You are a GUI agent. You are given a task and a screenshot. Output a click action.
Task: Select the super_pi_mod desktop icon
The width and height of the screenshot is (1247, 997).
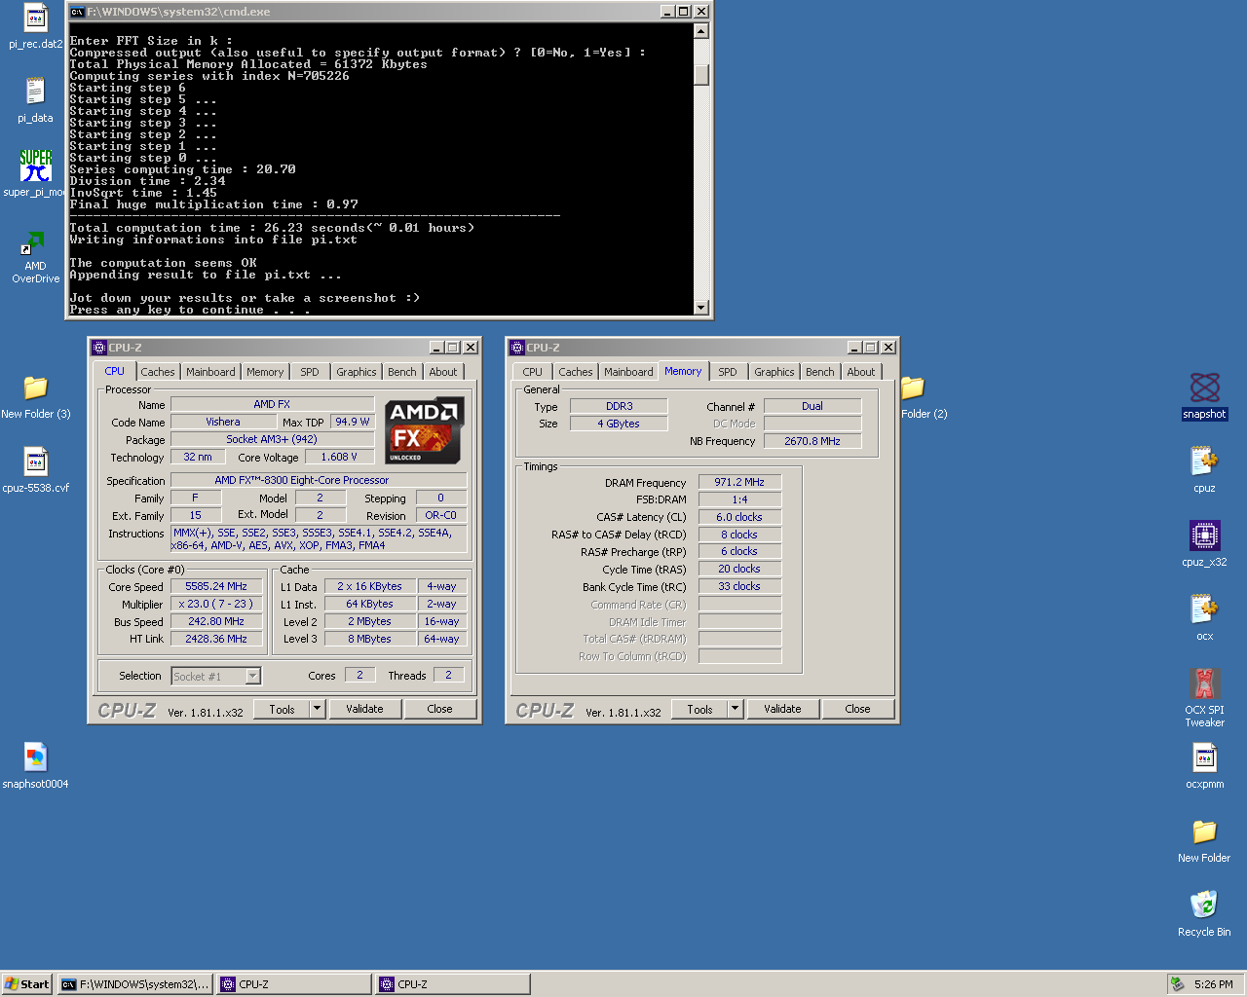tap(35, 166)
